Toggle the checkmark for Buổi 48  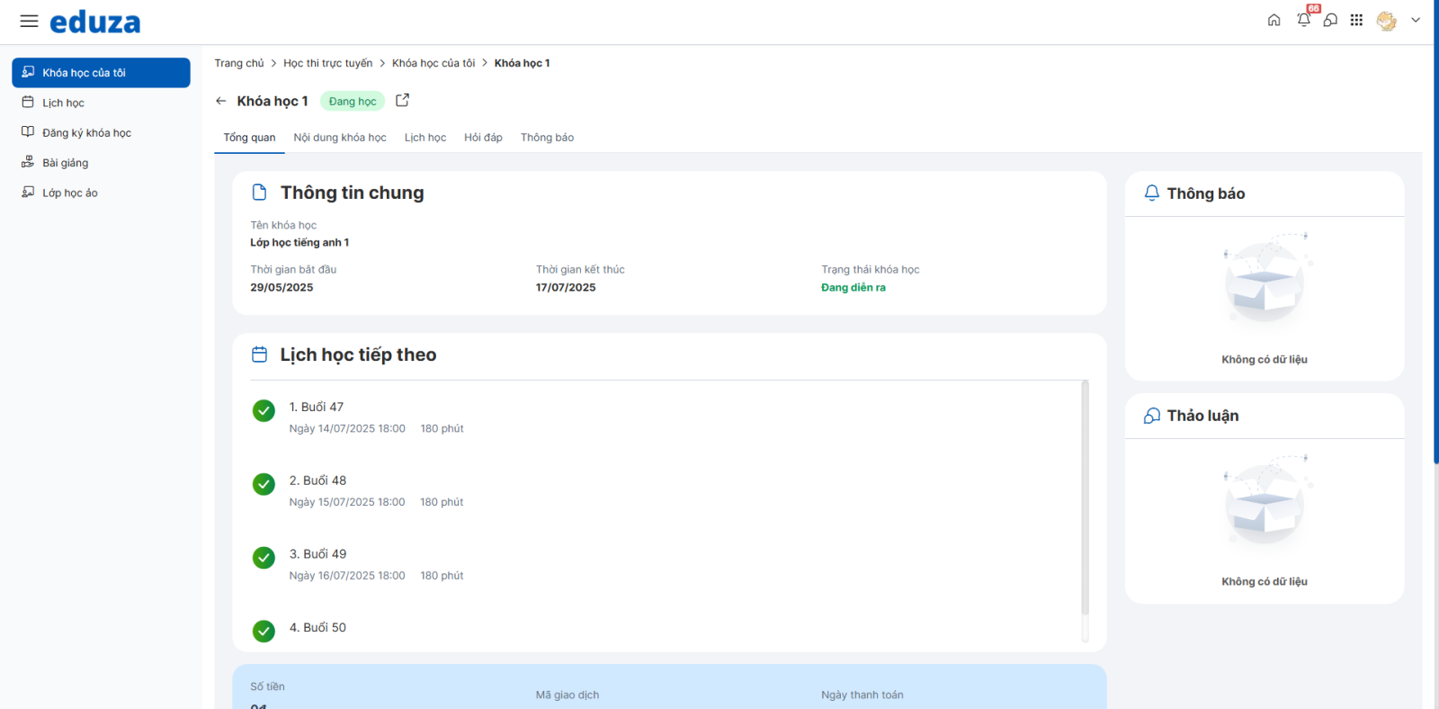(264, 485)
